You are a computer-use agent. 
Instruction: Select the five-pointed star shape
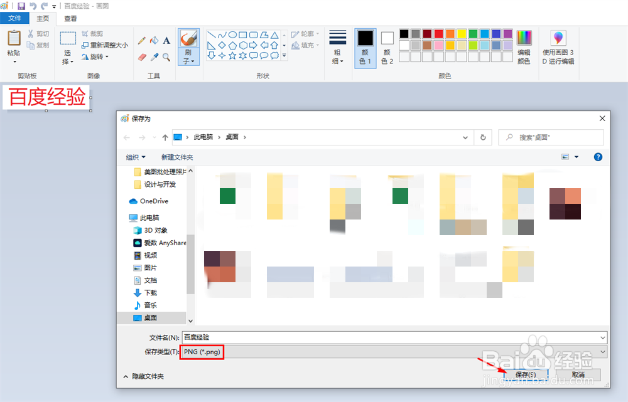233,55
